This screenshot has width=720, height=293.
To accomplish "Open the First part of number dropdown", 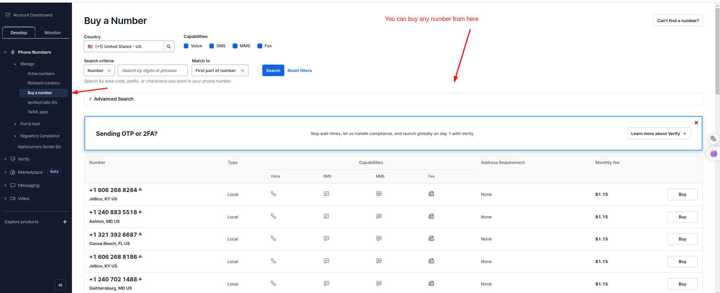I will pos(220,71).
